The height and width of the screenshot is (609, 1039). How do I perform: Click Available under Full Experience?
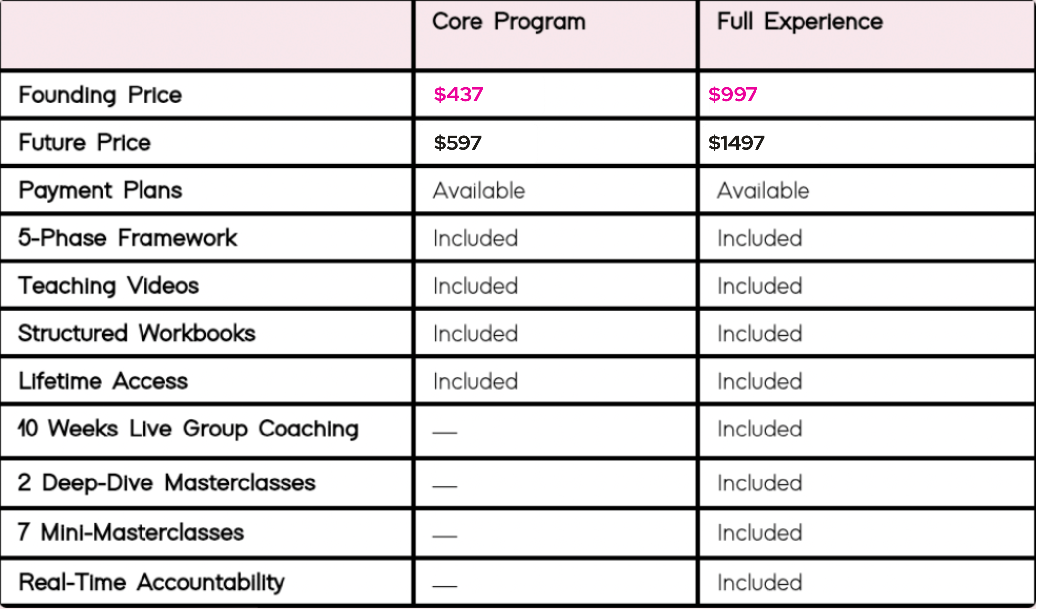[x=763, y=191]
